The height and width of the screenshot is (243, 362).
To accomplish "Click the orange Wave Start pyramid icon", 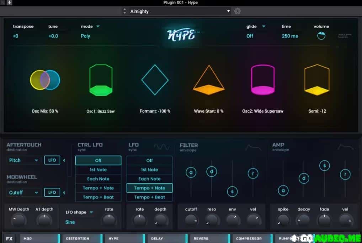I will coord(209,80).
